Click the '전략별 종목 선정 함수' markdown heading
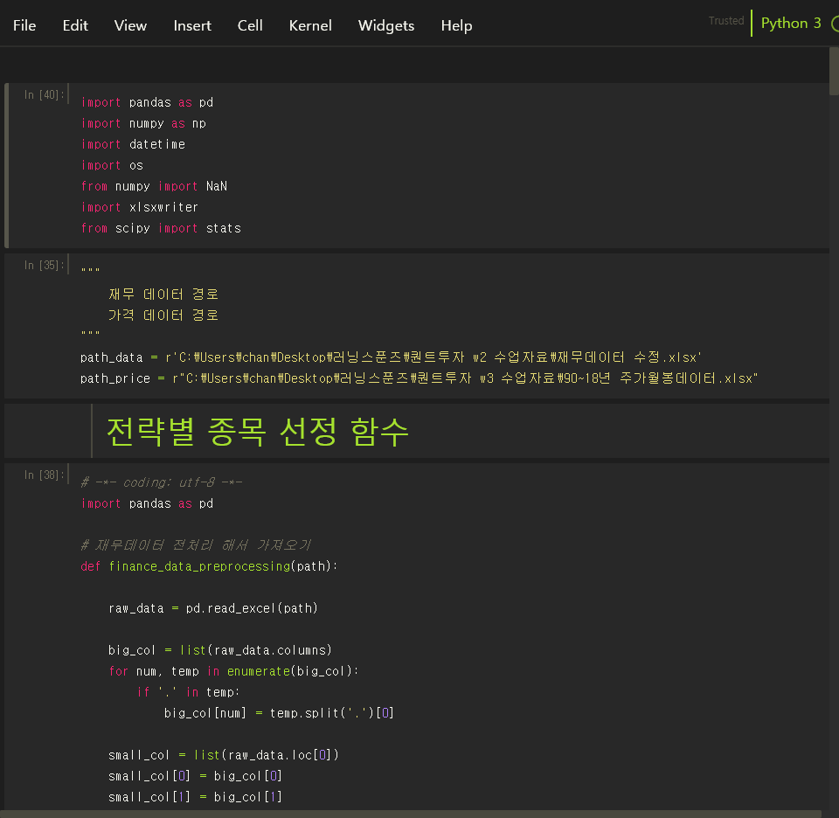This screenshot has width=839, height=818. click(258, 431)
